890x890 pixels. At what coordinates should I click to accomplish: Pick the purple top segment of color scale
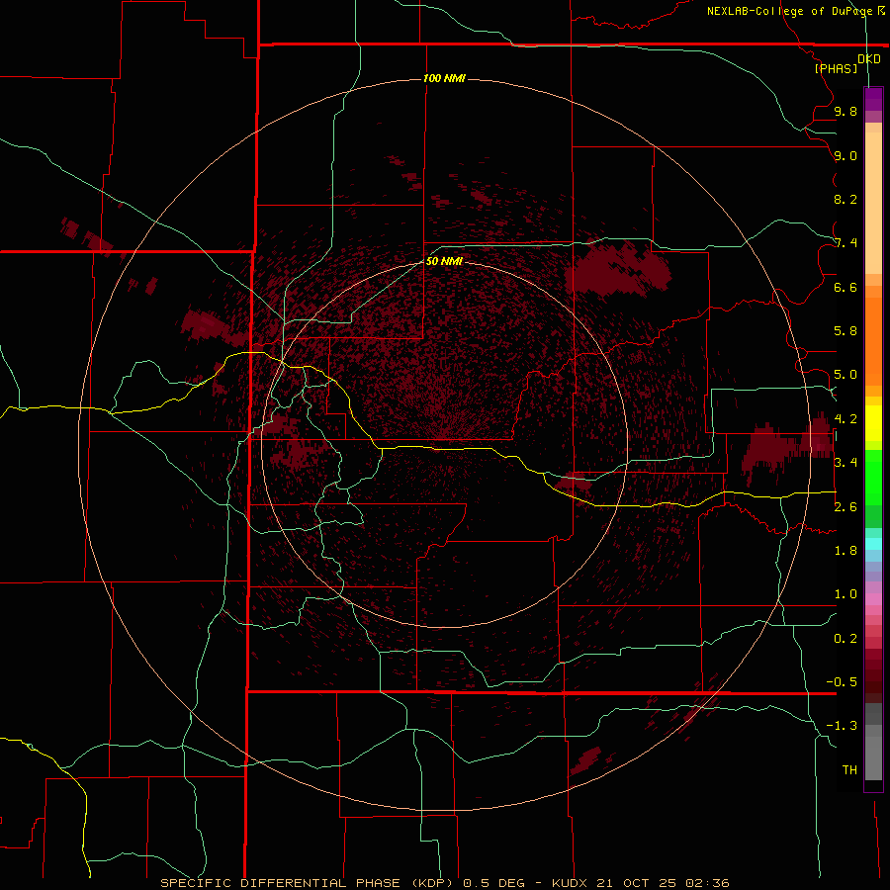click(x=873, y=99)
